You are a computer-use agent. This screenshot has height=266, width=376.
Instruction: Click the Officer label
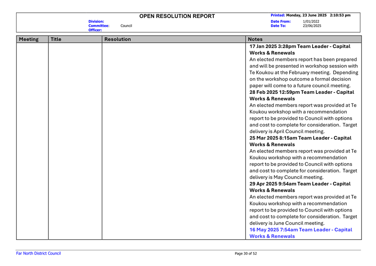(95, 30)
